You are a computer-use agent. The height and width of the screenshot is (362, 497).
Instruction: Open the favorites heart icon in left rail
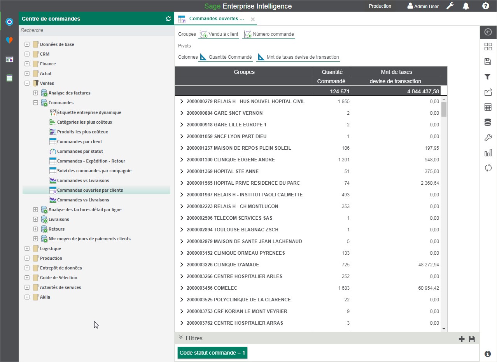[9, 40]
